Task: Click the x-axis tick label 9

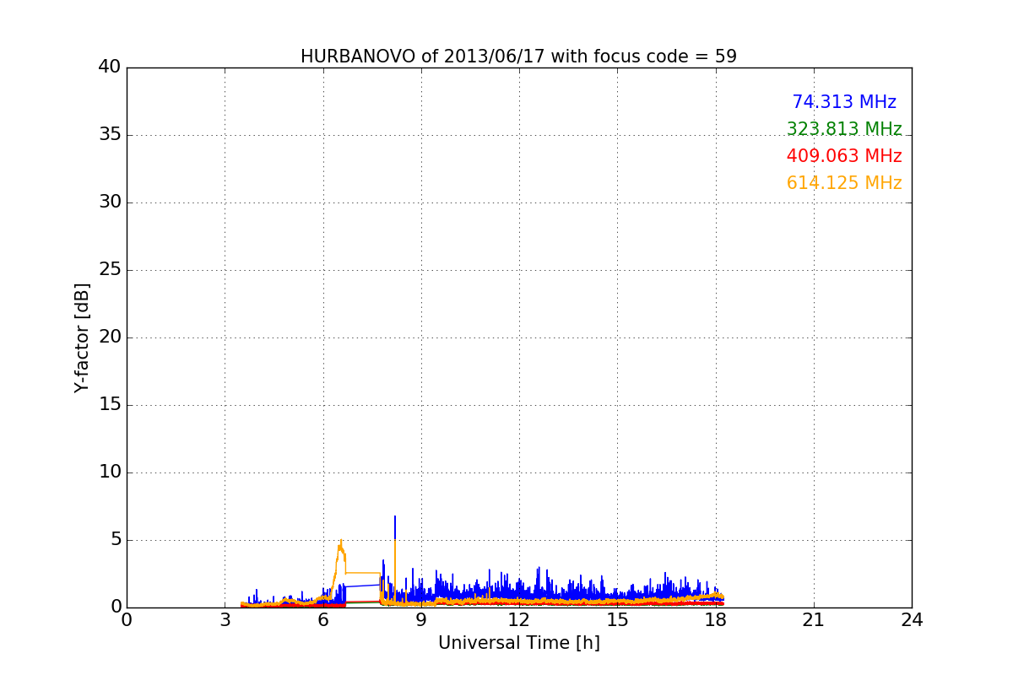Action: (x=421, y=620)
